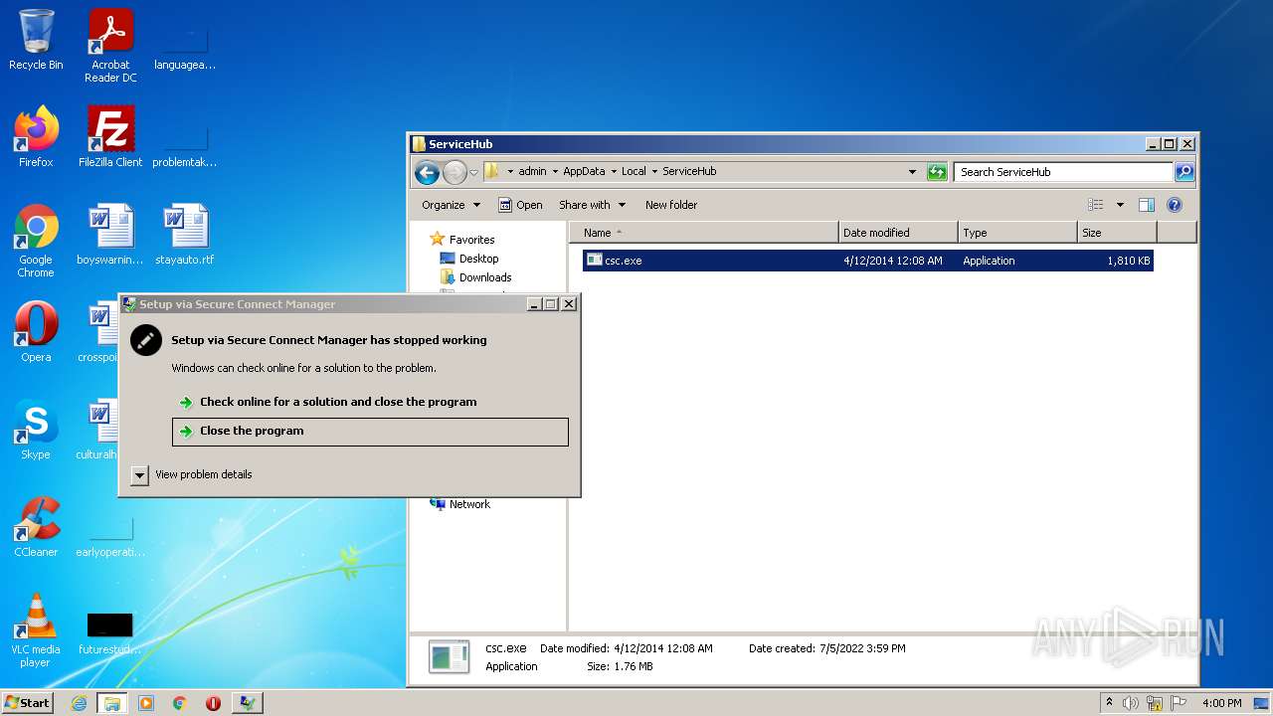
Task: Click the csc.exe date modified cell
Action: (892, 261)
